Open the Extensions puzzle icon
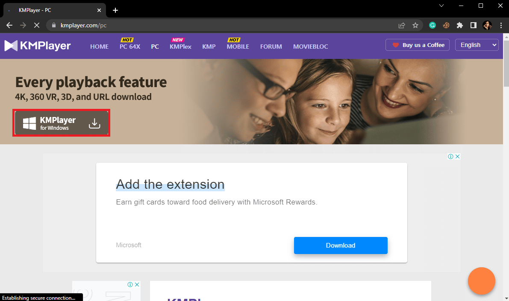 pos(460,25)
